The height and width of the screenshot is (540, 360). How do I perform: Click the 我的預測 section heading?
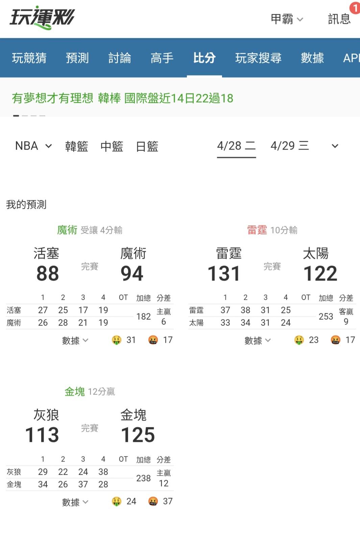tap(26, 204)
